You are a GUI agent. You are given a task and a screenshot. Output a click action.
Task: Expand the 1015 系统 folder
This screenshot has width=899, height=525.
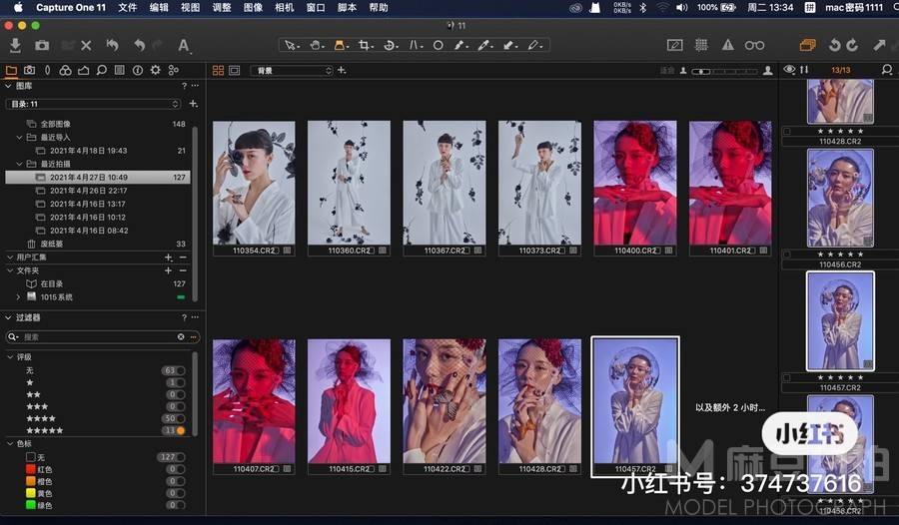click(18, 296)
